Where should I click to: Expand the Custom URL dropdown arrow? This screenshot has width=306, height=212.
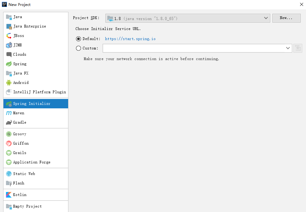pyautogui.click(x=288, y=48)
